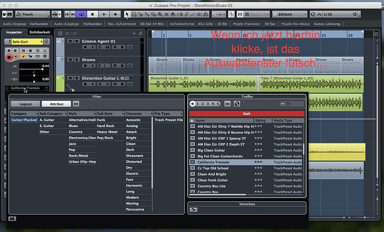Mute the Drums track
This screenshot has height=232, width=384.
70,60
